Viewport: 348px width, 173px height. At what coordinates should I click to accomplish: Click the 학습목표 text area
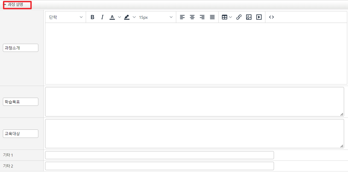[x=194, y=102]
